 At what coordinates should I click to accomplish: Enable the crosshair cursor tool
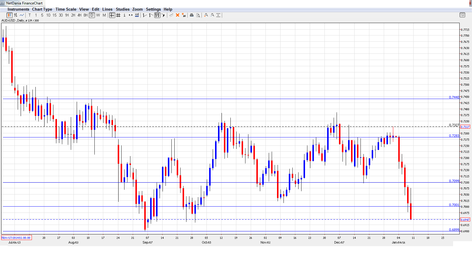(x=112, y=15)
